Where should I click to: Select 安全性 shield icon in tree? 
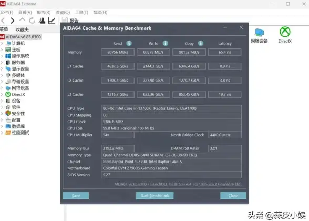pyautogui.click(x=8, y=114)
